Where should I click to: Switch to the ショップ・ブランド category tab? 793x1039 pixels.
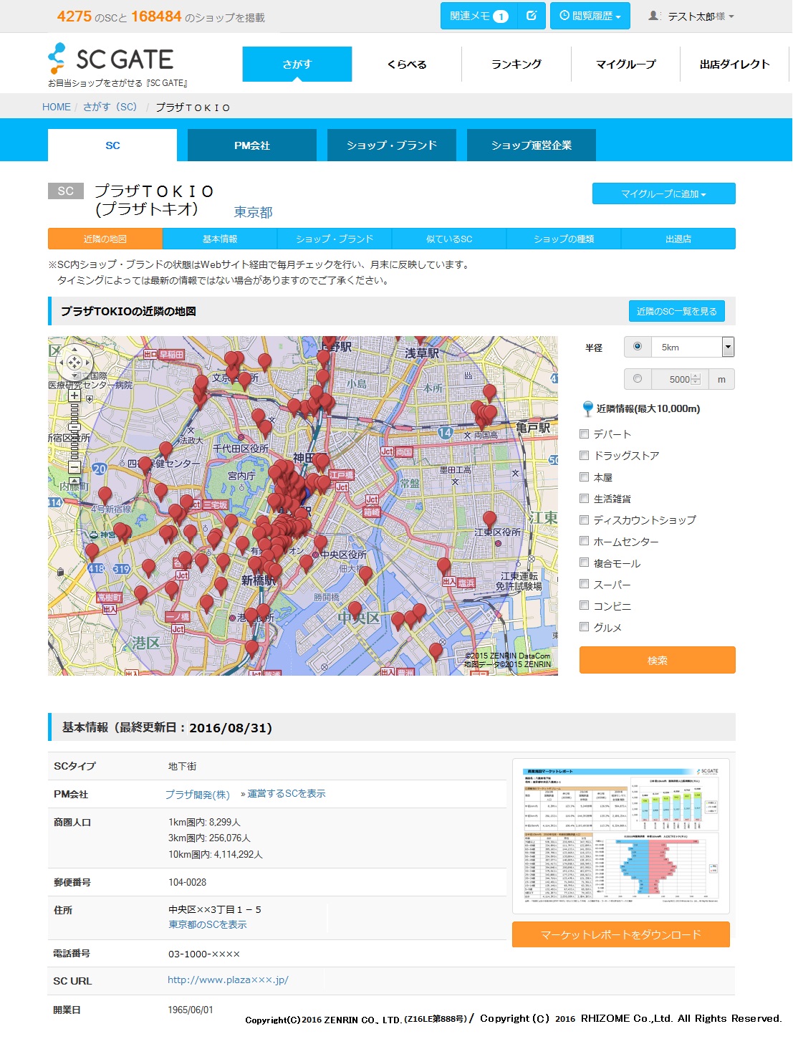pos(392,145)
